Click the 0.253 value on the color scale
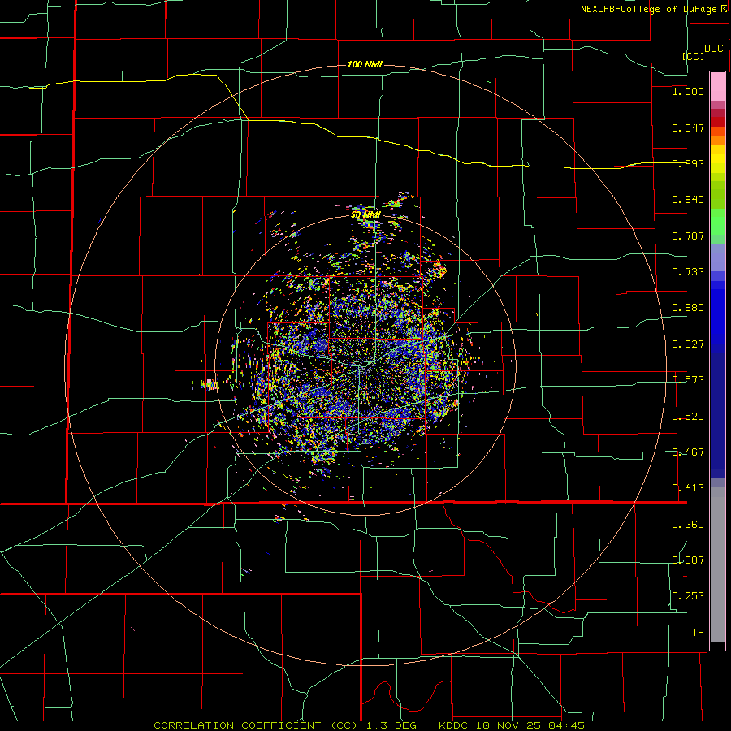Viewport: 731px width, 731px height. click(688, 596)
